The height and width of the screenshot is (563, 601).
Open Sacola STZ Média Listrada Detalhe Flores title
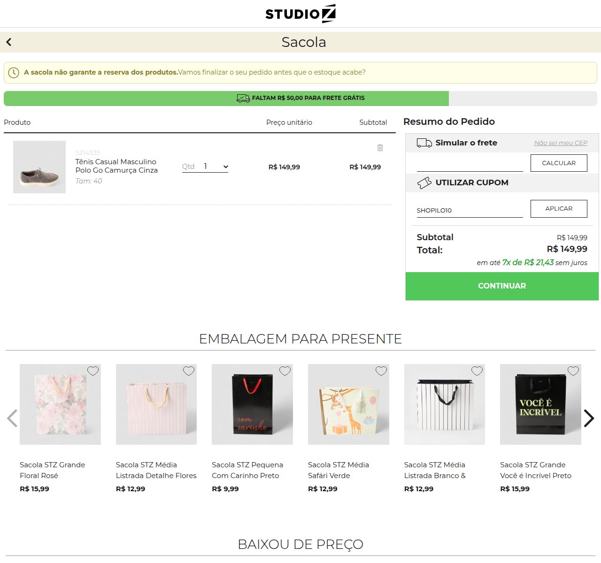tap(156, 470)
